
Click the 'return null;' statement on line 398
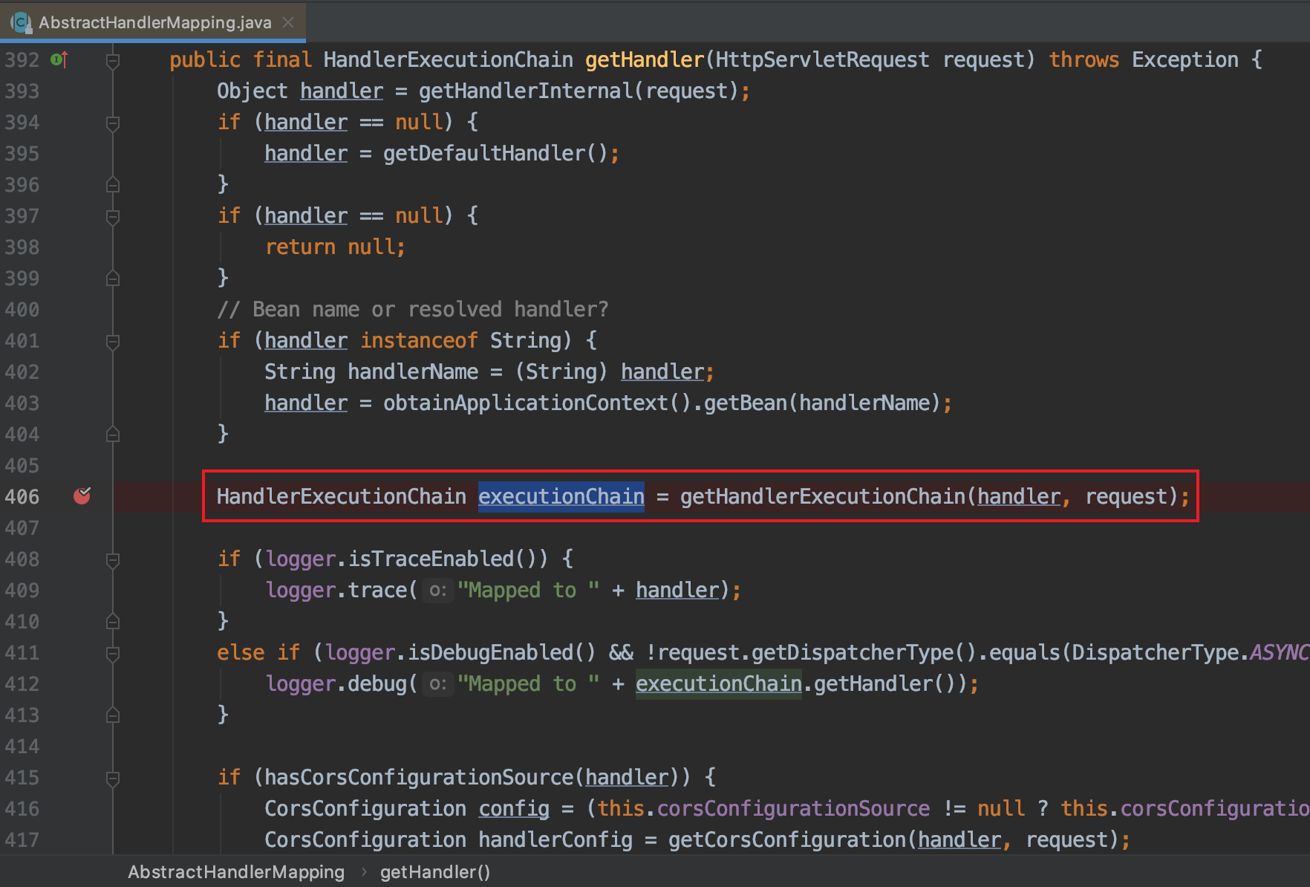pos(336,247)
